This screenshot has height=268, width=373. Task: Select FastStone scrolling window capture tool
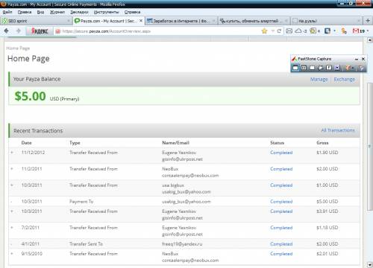[x=337, y=68]
